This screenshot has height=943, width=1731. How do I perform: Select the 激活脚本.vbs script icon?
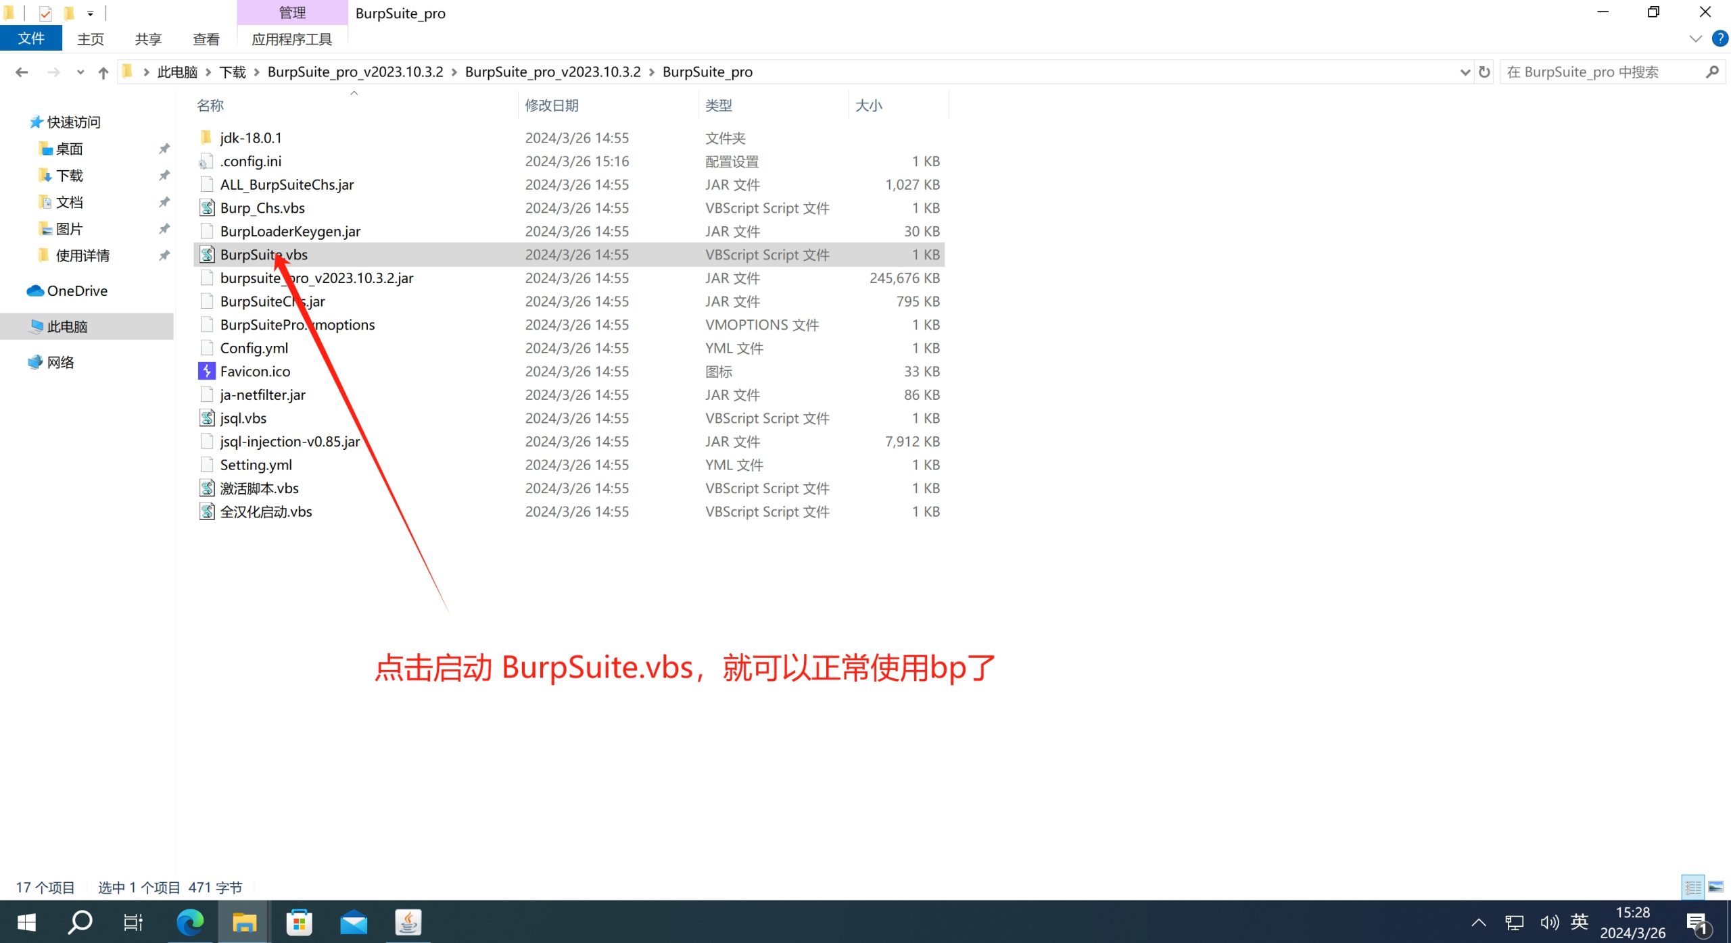click(x=207, y=488)
